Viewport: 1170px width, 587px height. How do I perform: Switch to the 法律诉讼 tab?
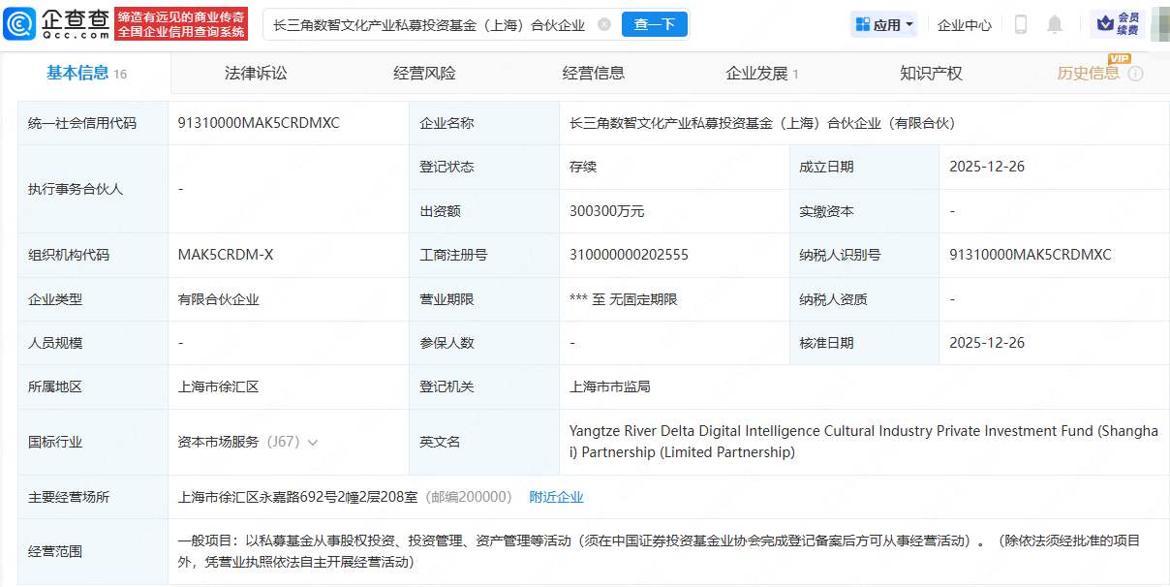click(x=255, y=72)
